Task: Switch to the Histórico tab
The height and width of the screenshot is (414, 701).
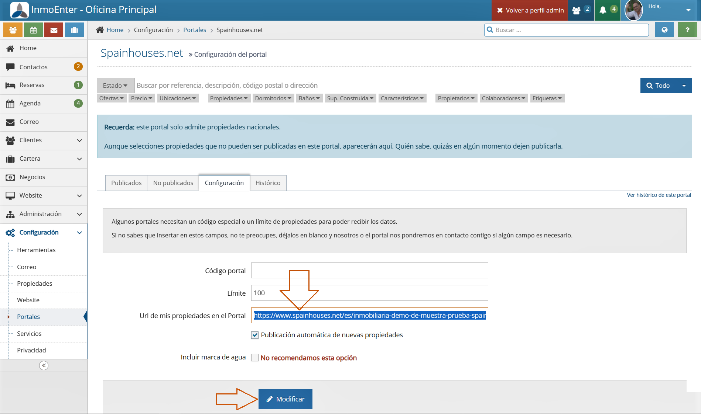Action: [268, 183]
